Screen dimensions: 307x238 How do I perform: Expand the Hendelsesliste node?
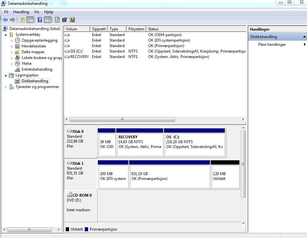[12, 46]
